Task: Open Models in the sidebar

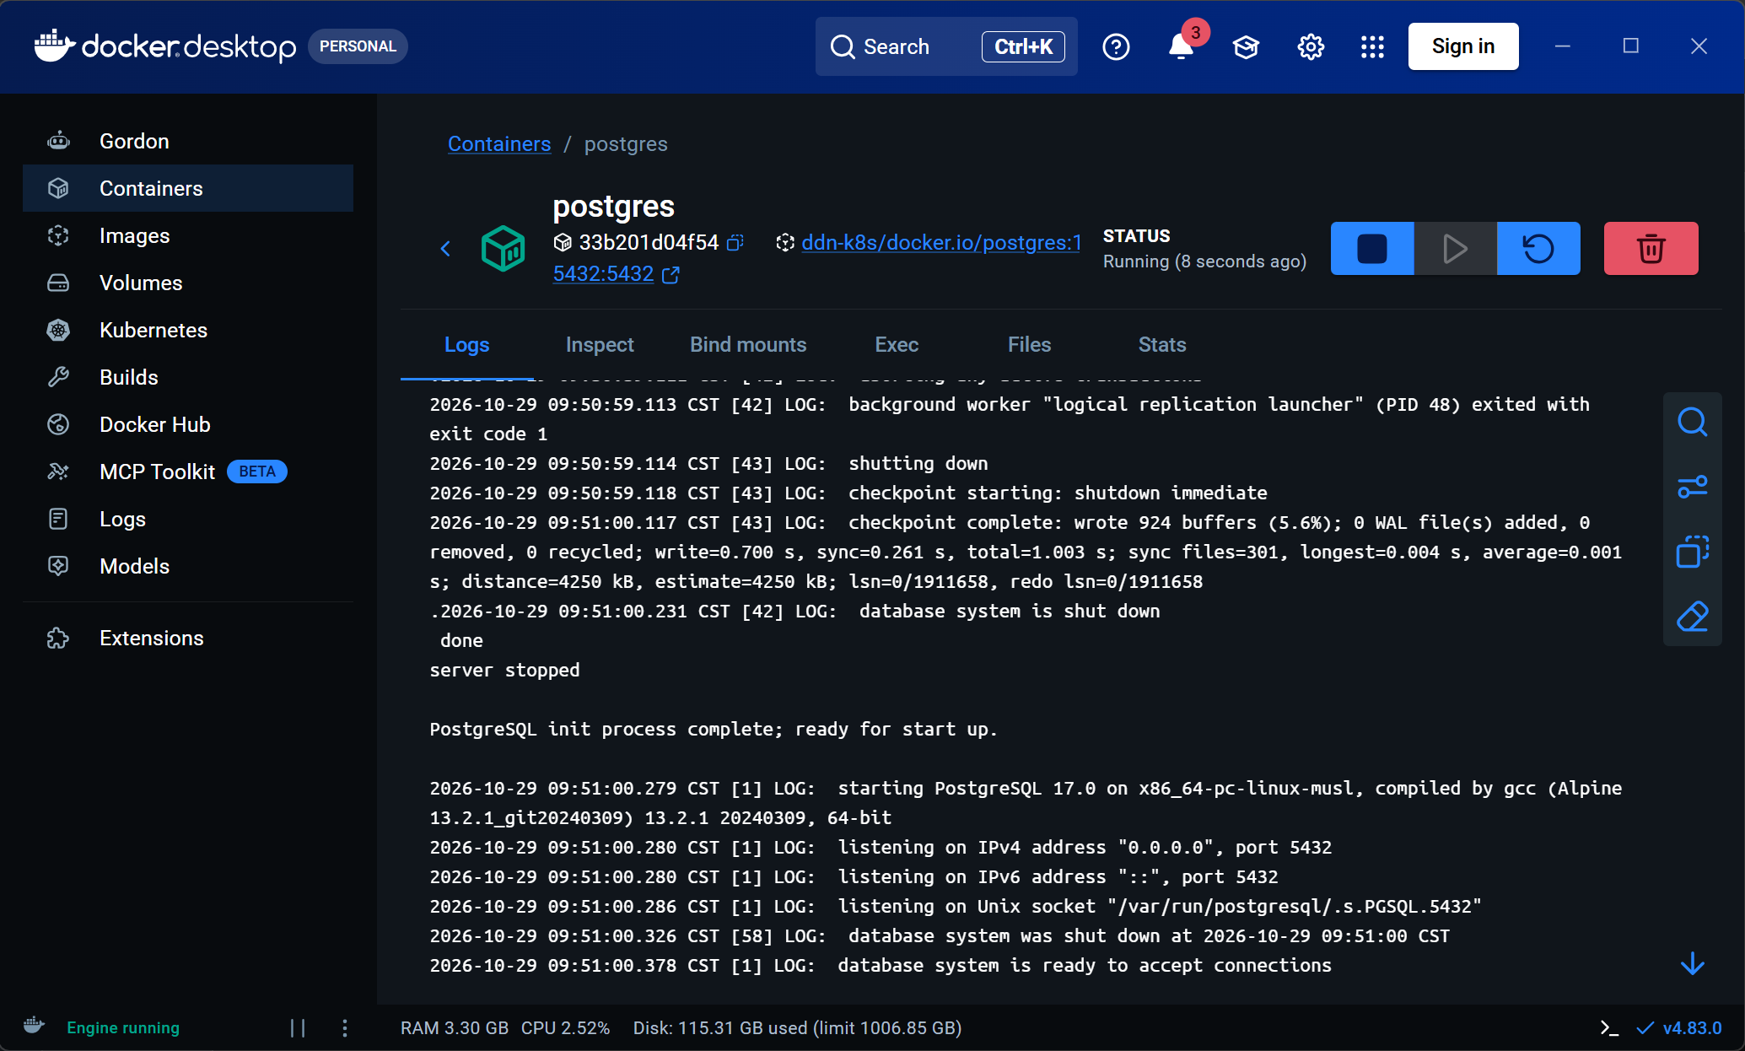Action: [188, 566]
